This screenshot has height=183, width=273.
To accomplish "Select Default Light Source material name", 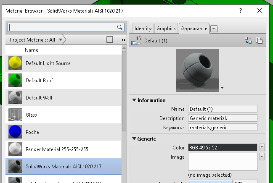I will [x=48, y=63].
